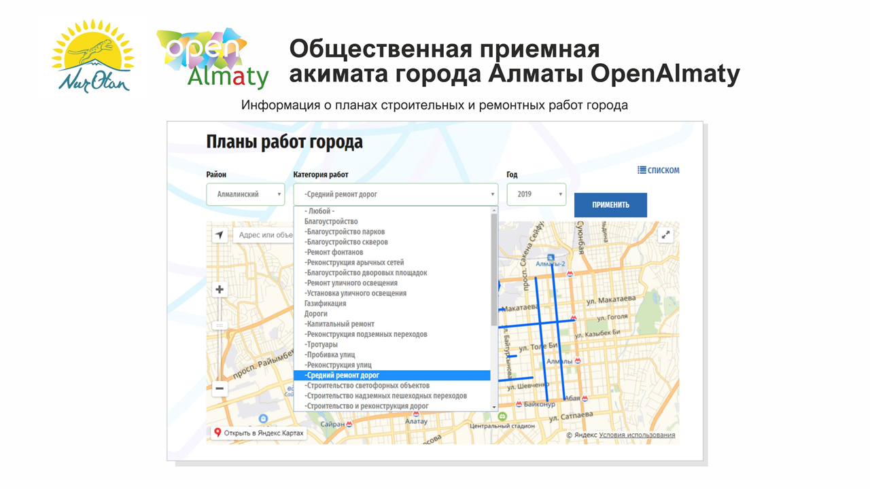
Task: Choose 'Газификация' category
Action: coord(391,304)
